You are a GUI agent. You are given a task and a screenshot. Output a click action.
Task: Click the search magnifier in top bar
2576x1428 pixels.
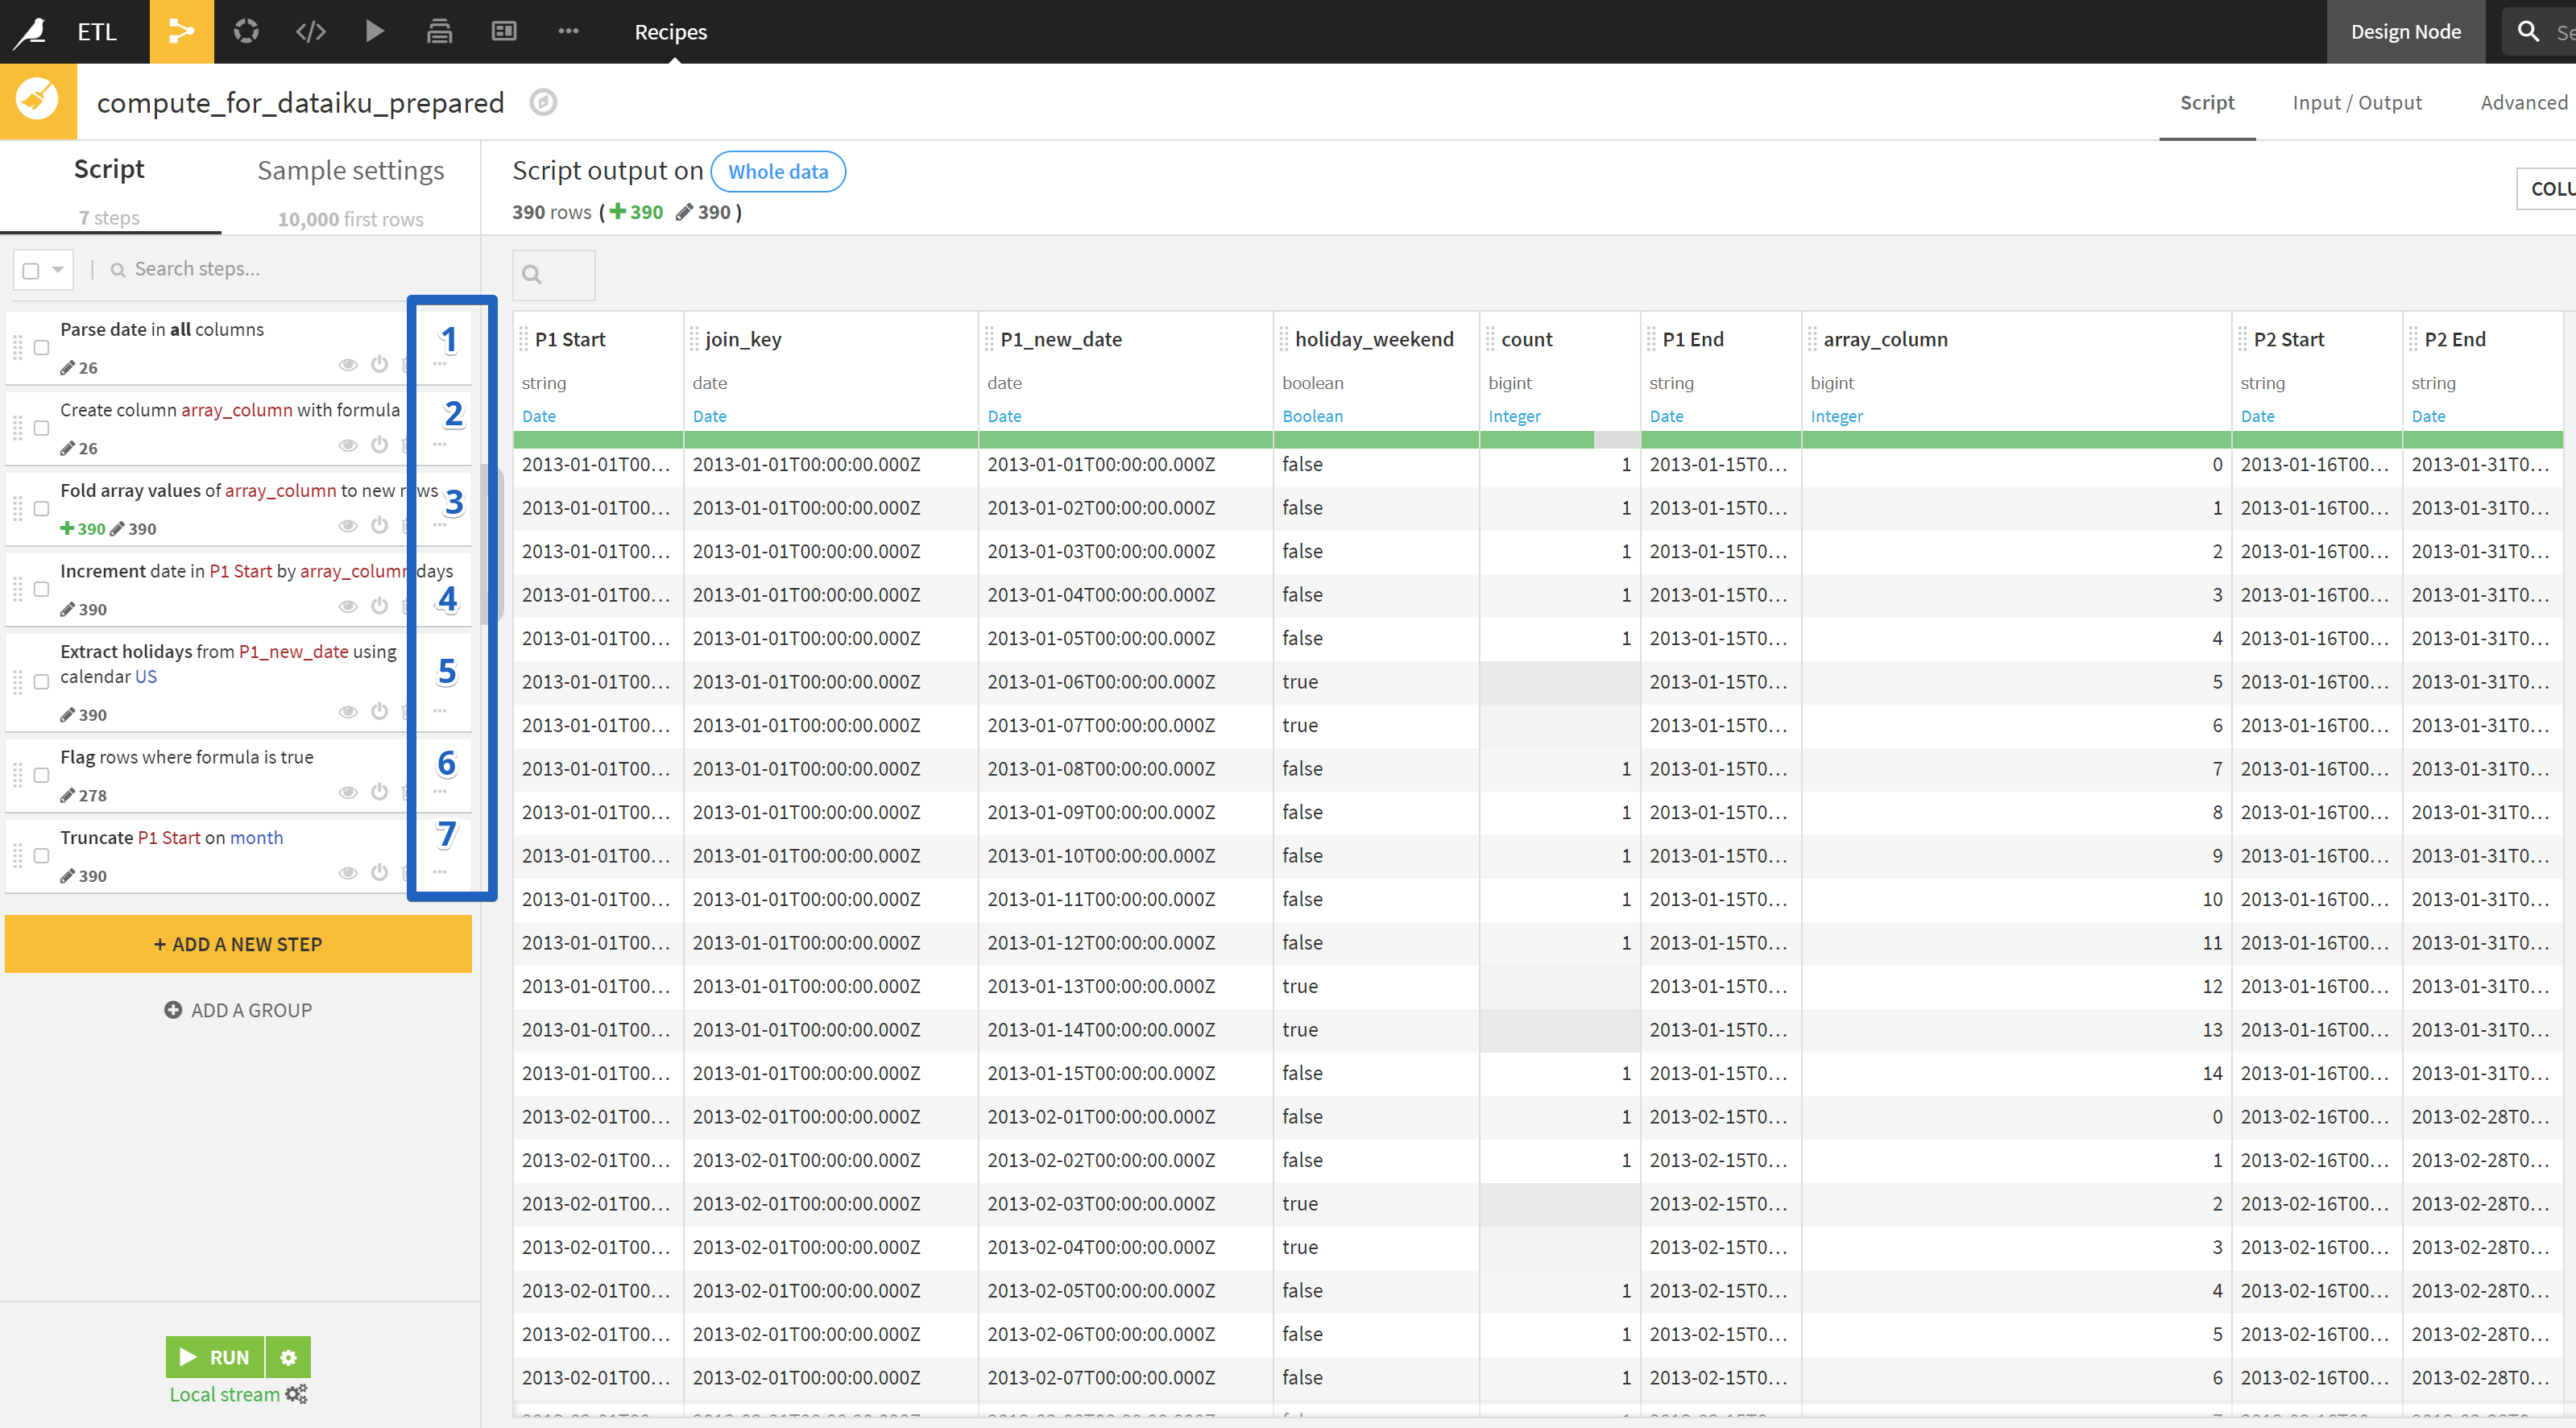(2528, 32)
